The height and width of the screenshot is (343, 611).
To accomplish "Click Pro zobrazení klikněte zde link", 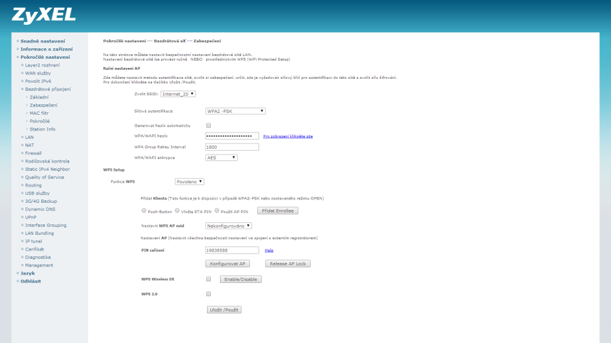I will pos(288,136).
